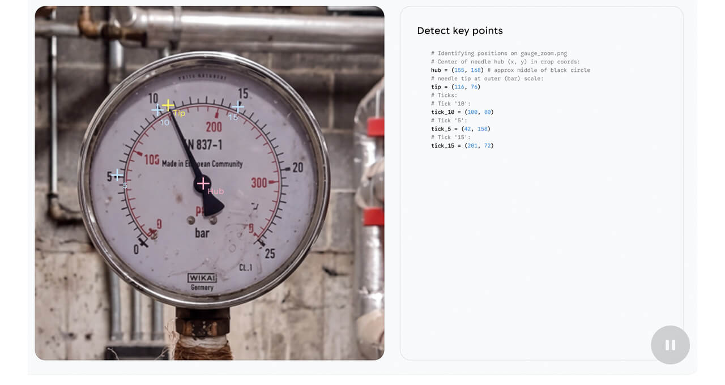
Task: Click the blue crosshair at tick 10
Action: 157,110
